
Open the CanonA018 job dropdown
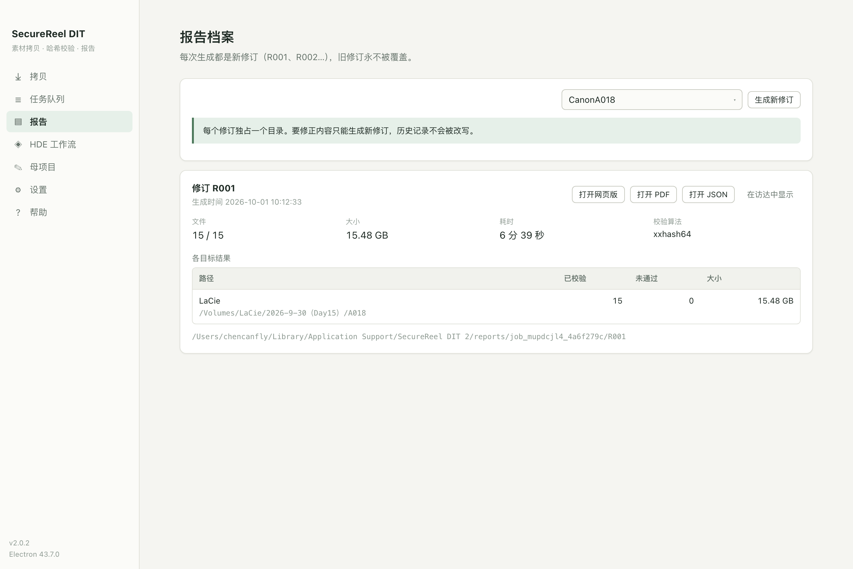coord(652,100)
